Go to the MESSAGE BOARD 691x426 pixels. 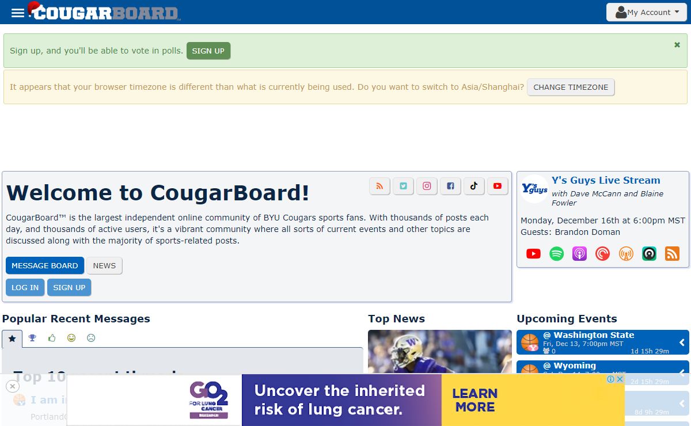(x=45, y=265)
